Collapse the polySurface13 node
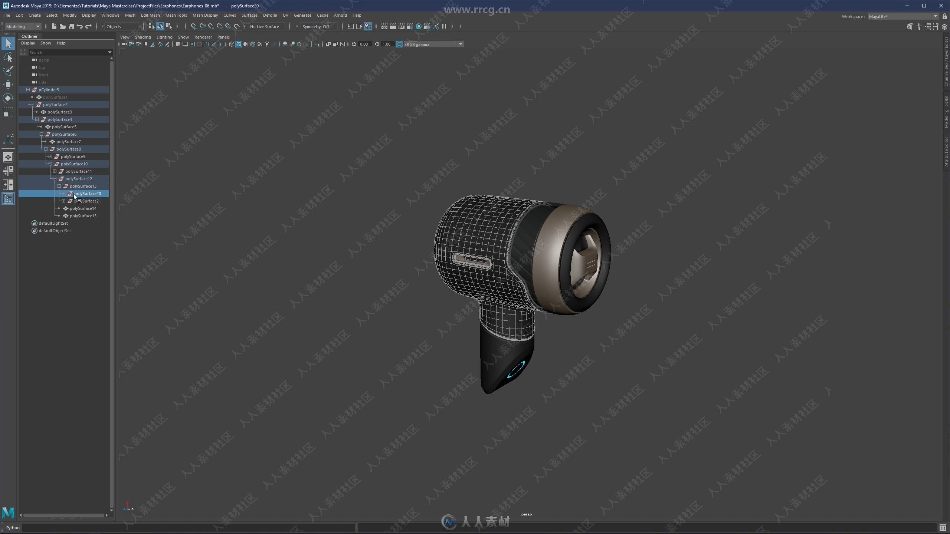This screenshot has width=950, height=534. pos(59,186)
